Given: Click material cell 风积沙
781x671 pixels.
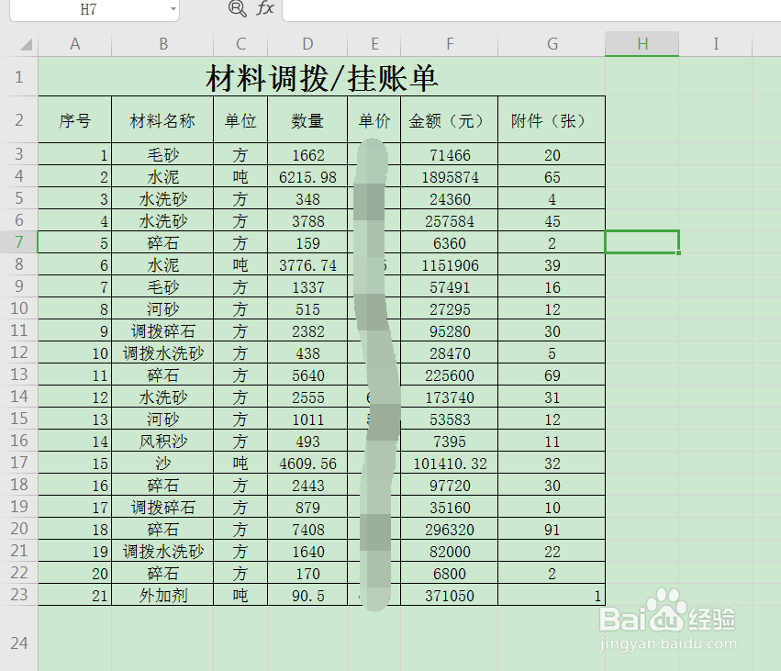Looking at the screenshot, I should pos(162,442).
